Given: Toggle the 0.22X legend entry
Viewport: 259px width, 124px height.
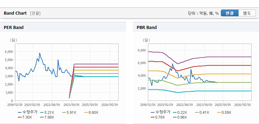Looking at the screenshot, I should pyautogui.click(x=180, y=112).
